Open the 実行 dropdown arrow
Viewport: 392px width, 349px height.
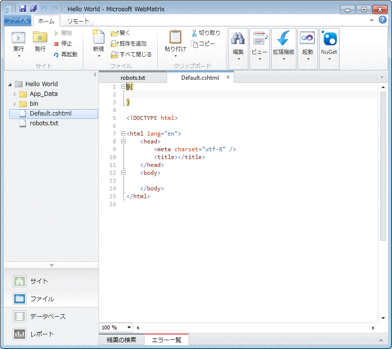19,56
